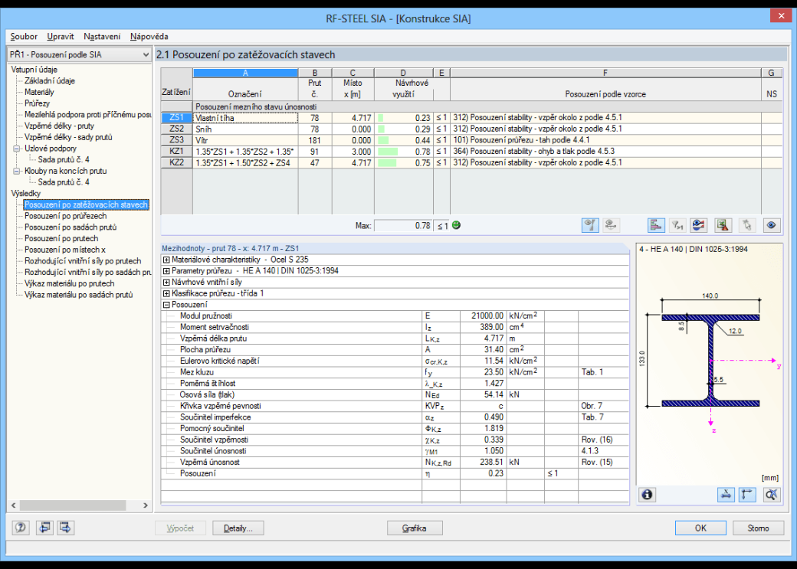The height and width of the screenshot is (569, 797).
Task: Collapse Uzlové podpory tree node
Action: (16, 149)
